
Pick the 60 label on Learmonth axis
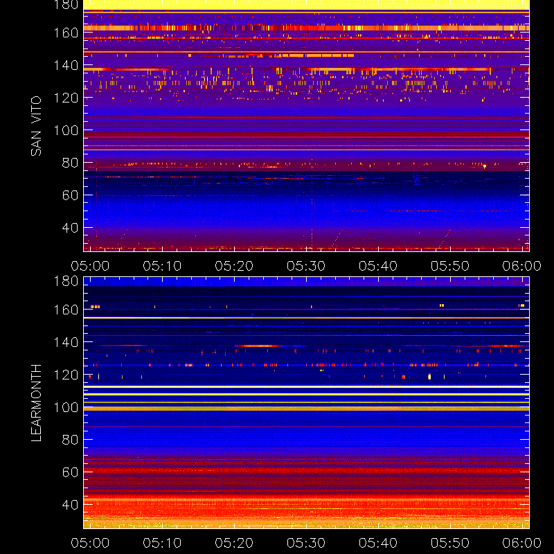pyautogui.click(x=70, y=472)
